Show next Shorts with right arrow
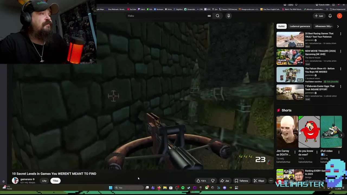The width and height of the screenshot is (347, 195). click(x=341, y=135)
